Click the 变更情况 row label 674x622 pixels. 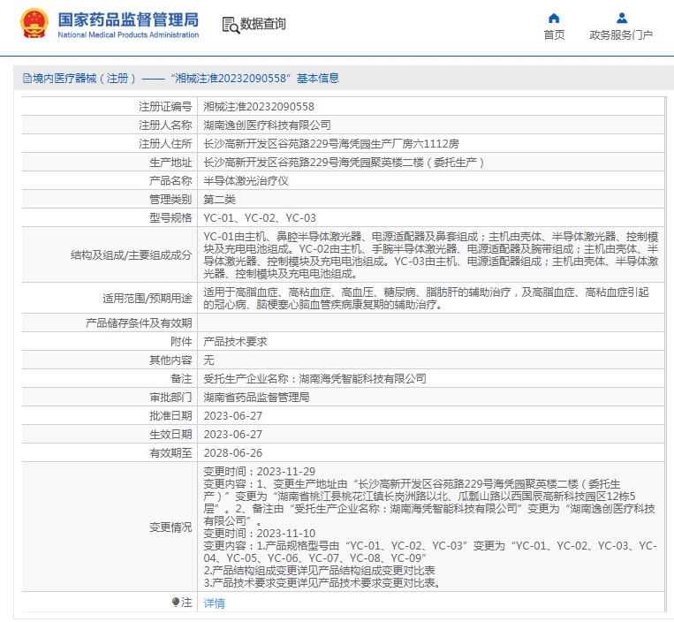[x=170, y=527]
